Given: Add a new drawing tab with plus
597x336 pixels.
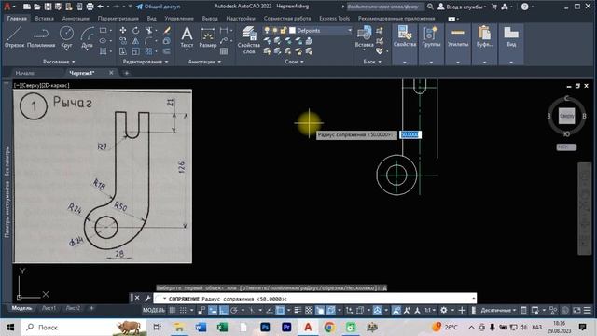Looking at the screenshot, I should [x=127, y=73].
